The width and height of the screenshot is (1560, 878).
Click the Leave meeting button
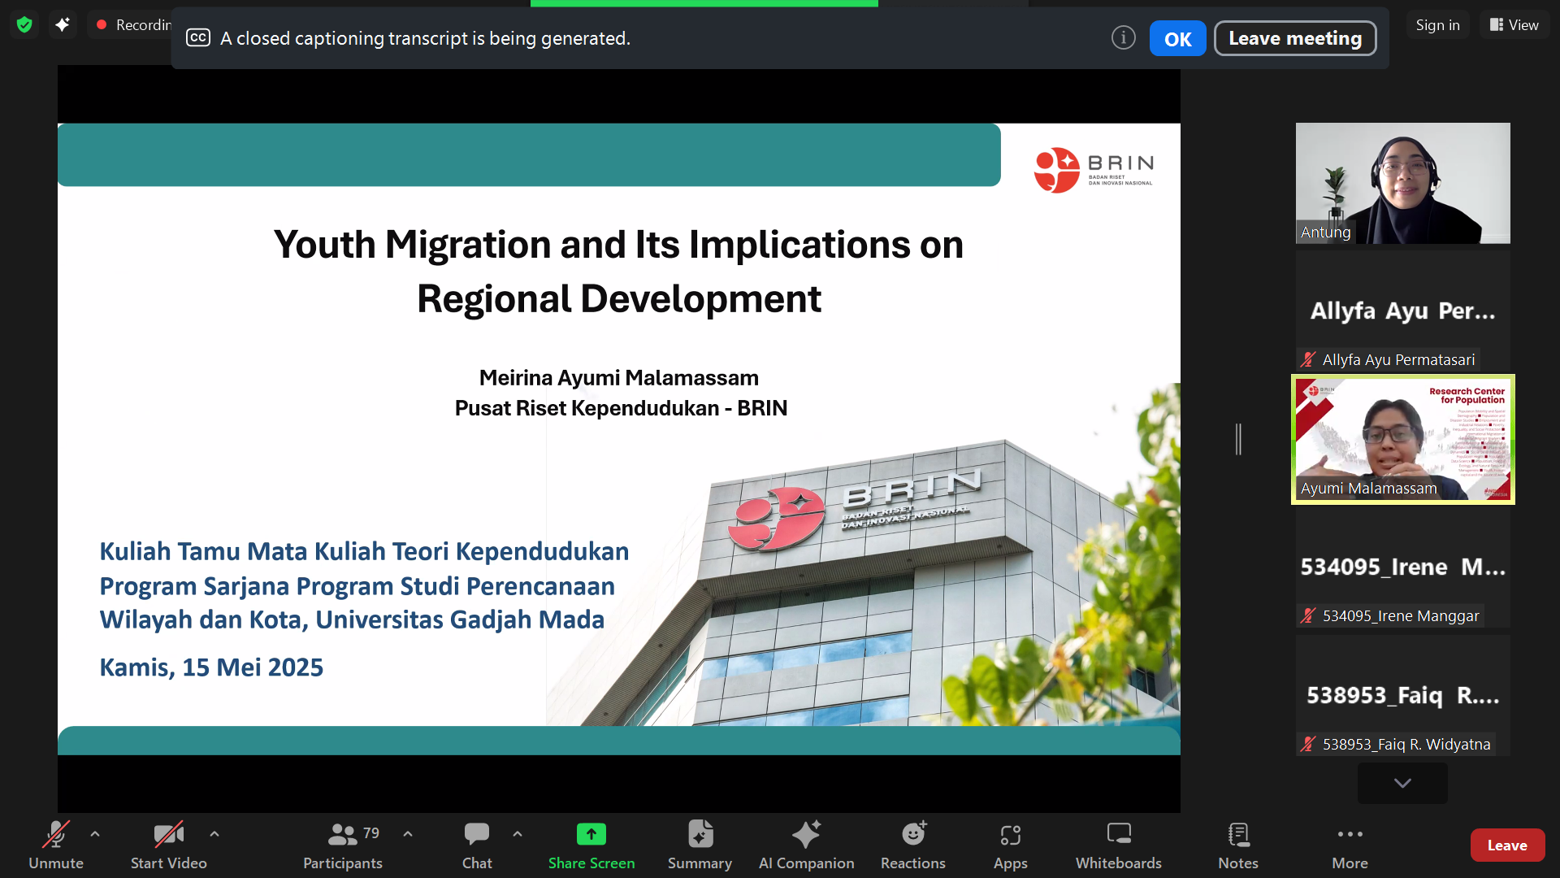1295,38
